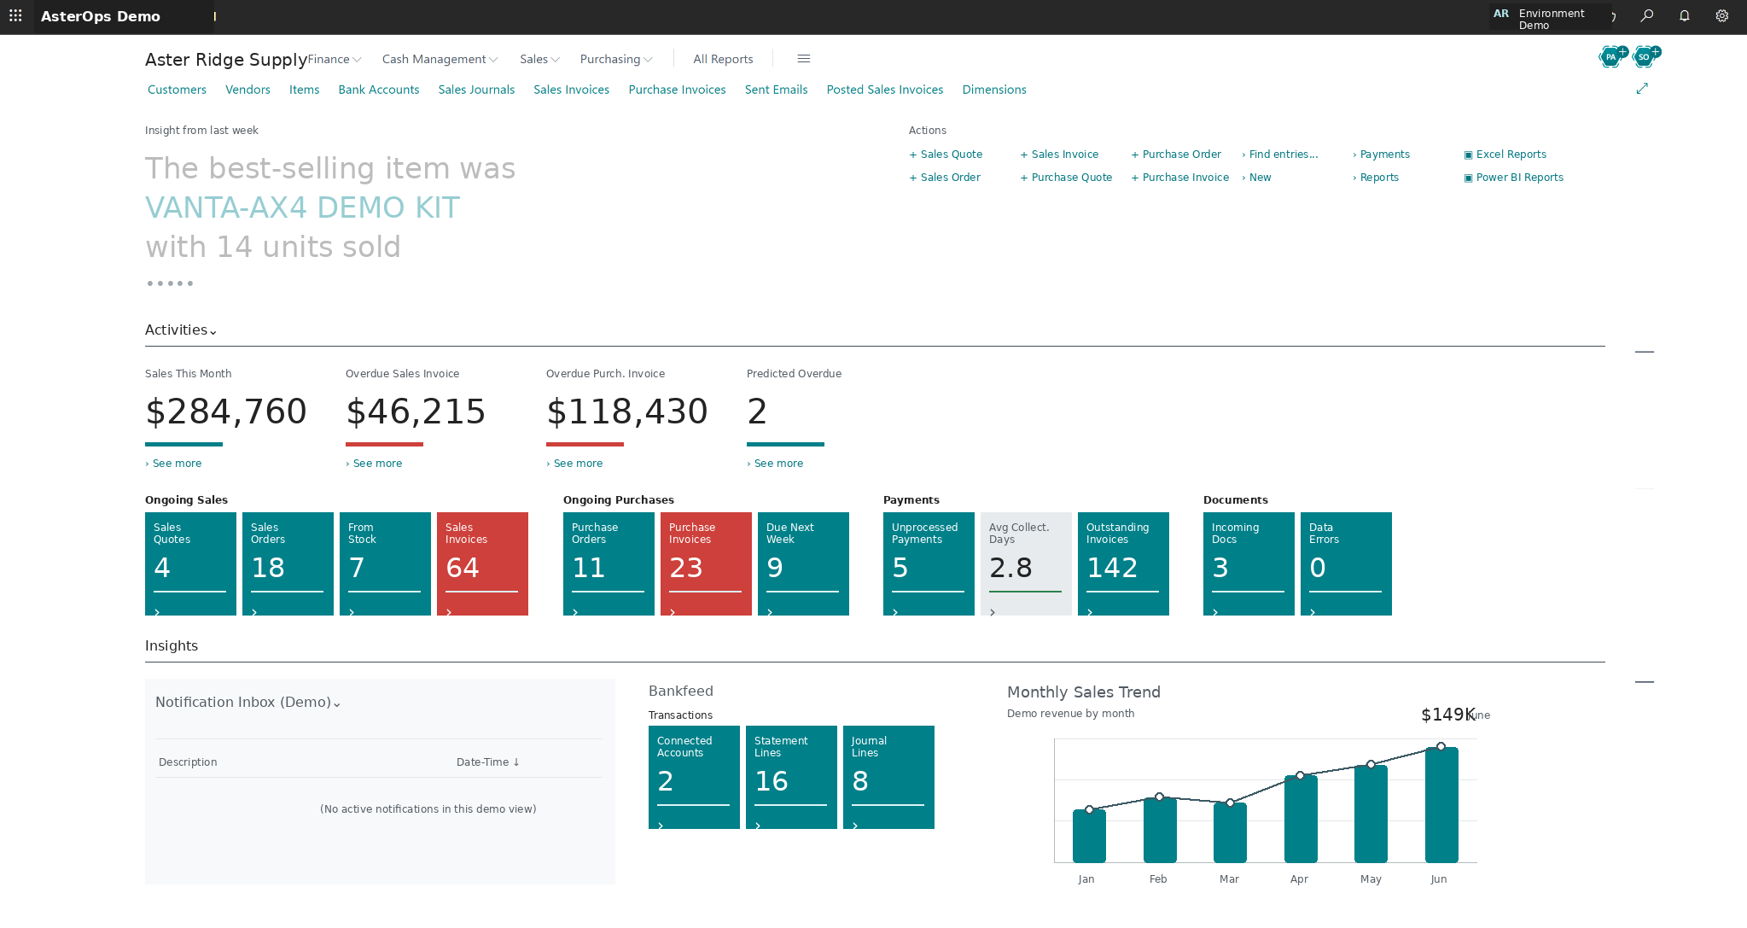Expand Find entries… action group
Viewport: 1747px width, 928px height.
[1280, 155]
